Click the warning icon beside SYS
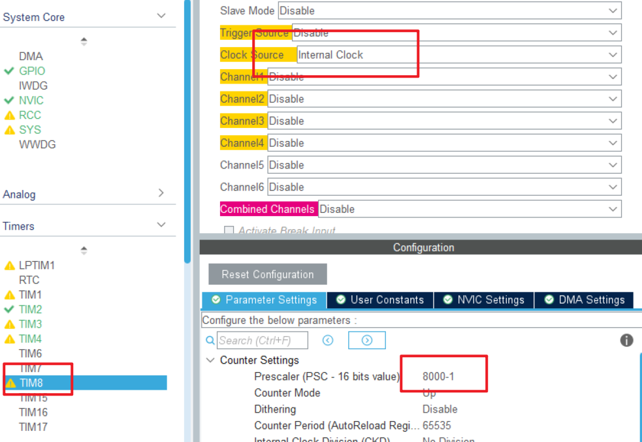Screen dimensions: 642x442 (9, 130)
